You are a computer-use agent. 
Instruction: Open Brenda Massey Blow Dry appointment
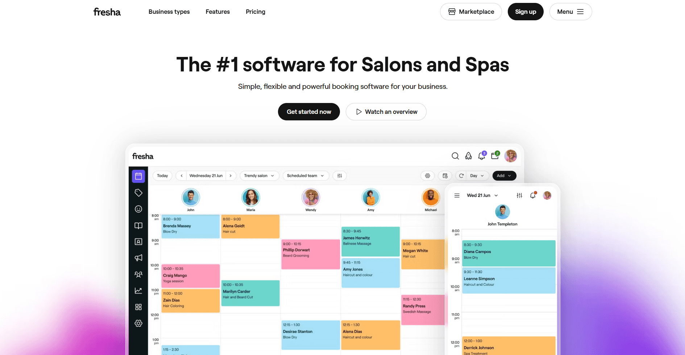pyautogui.click(x=191, y=227)
